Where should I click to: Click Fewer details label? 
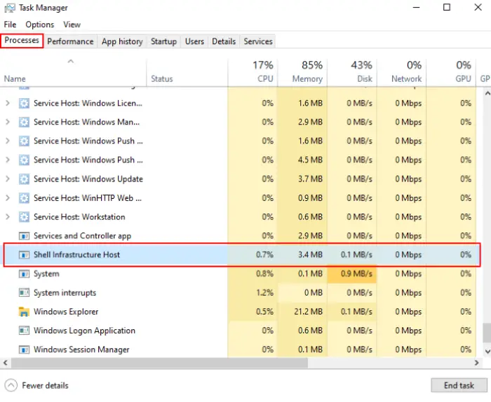tap(45, 385)
